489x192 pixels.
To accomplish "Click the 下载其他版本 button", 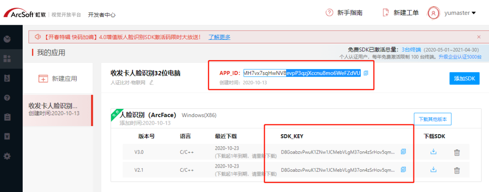I will [432, 119].
